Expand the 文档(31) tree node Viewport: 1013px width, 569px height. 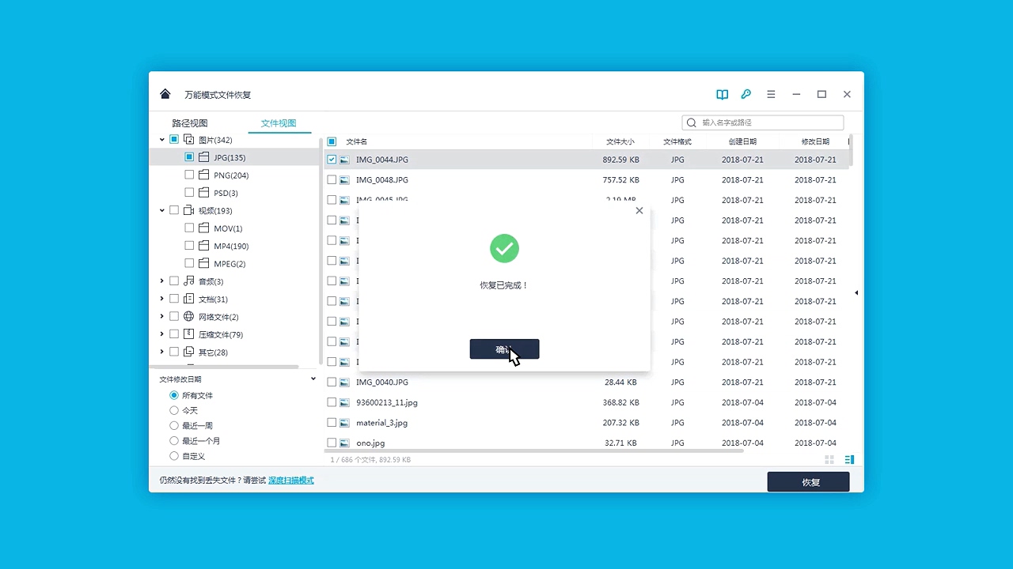point(162,299)
